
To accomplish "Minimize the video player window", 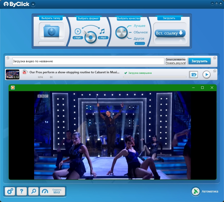I will [193, 88].
